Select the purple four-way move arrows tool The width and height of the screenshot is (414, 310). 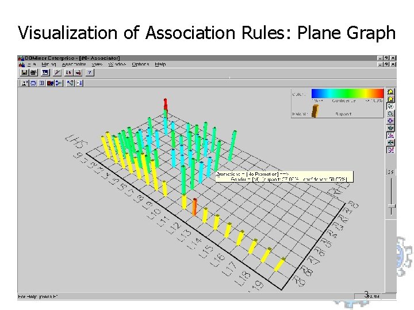coord(390,121)
